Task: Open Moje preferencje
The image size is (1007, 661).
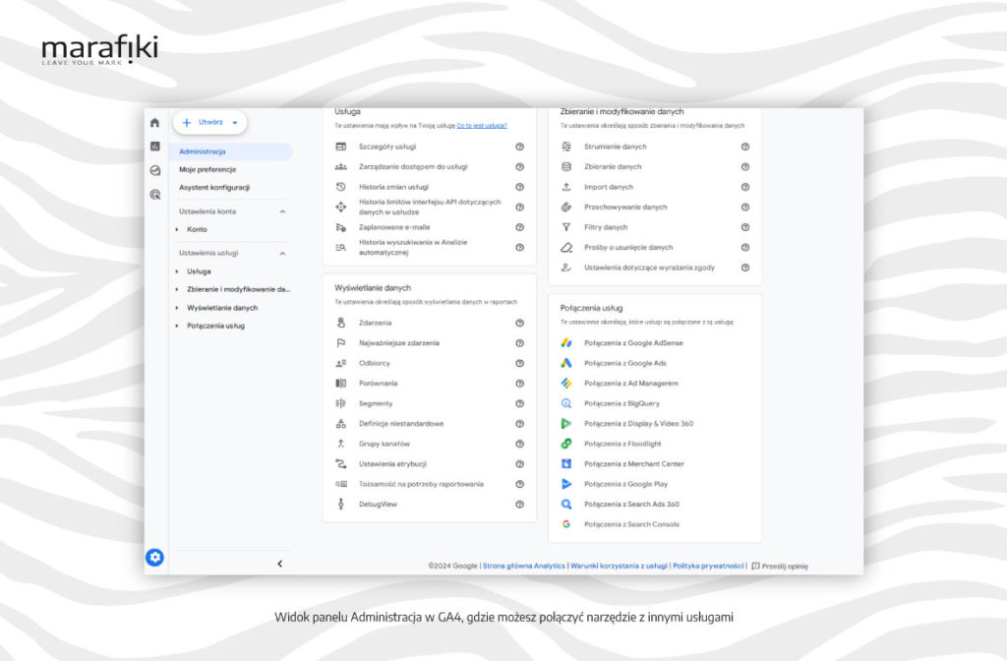Action: coord(207,169)
